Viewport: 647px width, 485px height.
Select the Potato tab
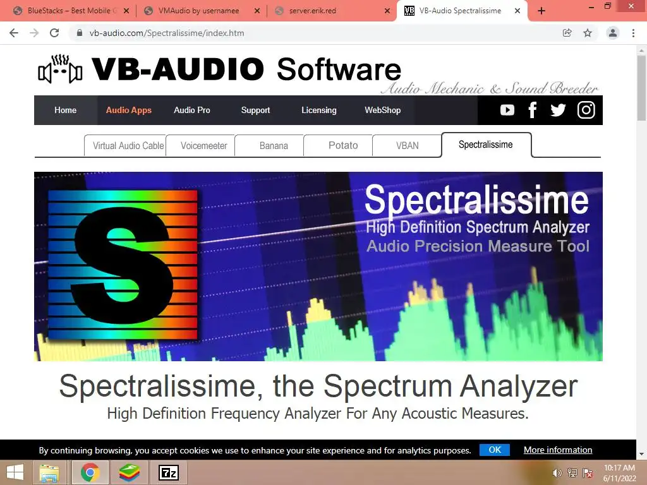(x=339, y=146)
